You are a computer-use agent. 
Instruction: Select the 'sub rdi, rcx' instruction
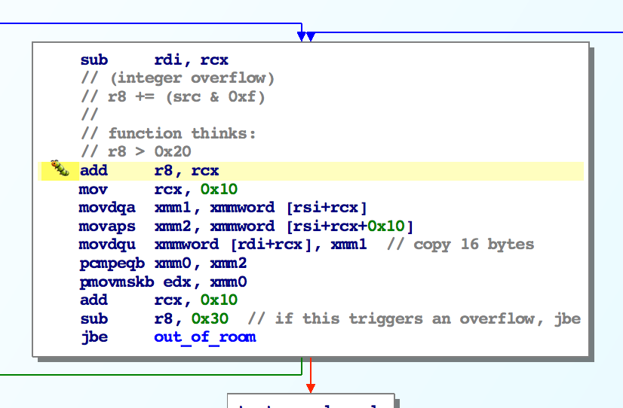(153, 60)
